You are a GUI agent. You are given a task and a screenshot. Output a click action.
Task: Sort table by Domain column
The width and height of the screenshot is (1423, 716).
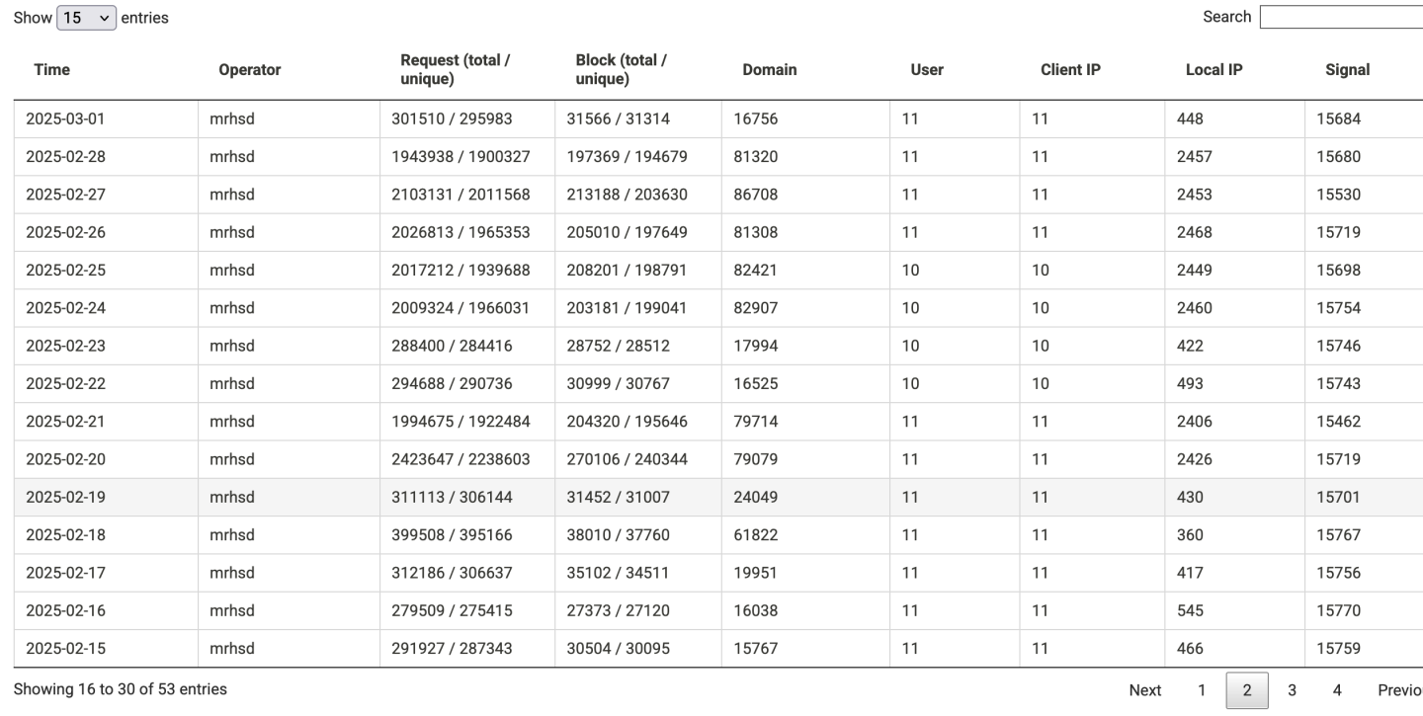pos(769,70)
